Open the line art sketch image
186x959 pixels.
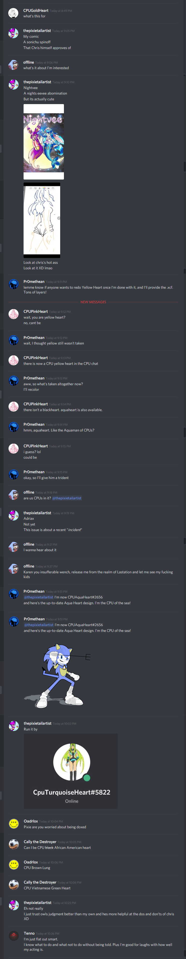pos(42,221)
